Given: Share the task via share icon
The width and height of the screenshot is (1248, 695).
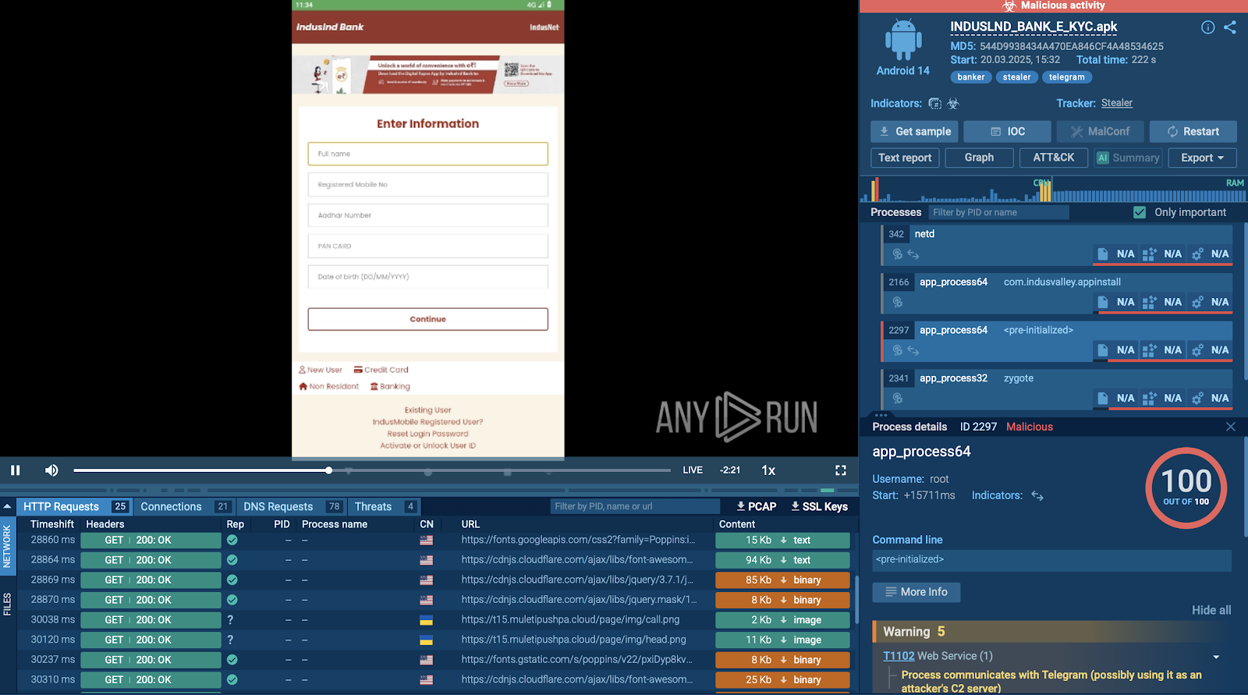Looking at the screenshot, I should point(1230,27).
